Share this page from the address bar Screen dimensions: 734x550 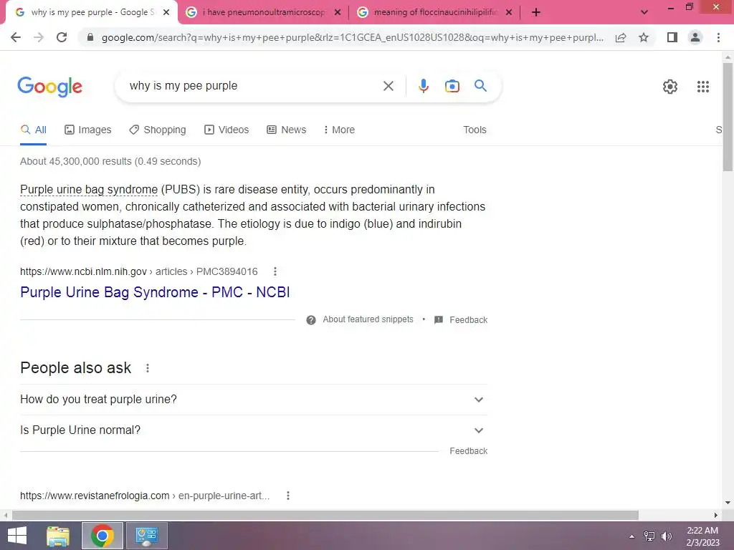[621, 37]
